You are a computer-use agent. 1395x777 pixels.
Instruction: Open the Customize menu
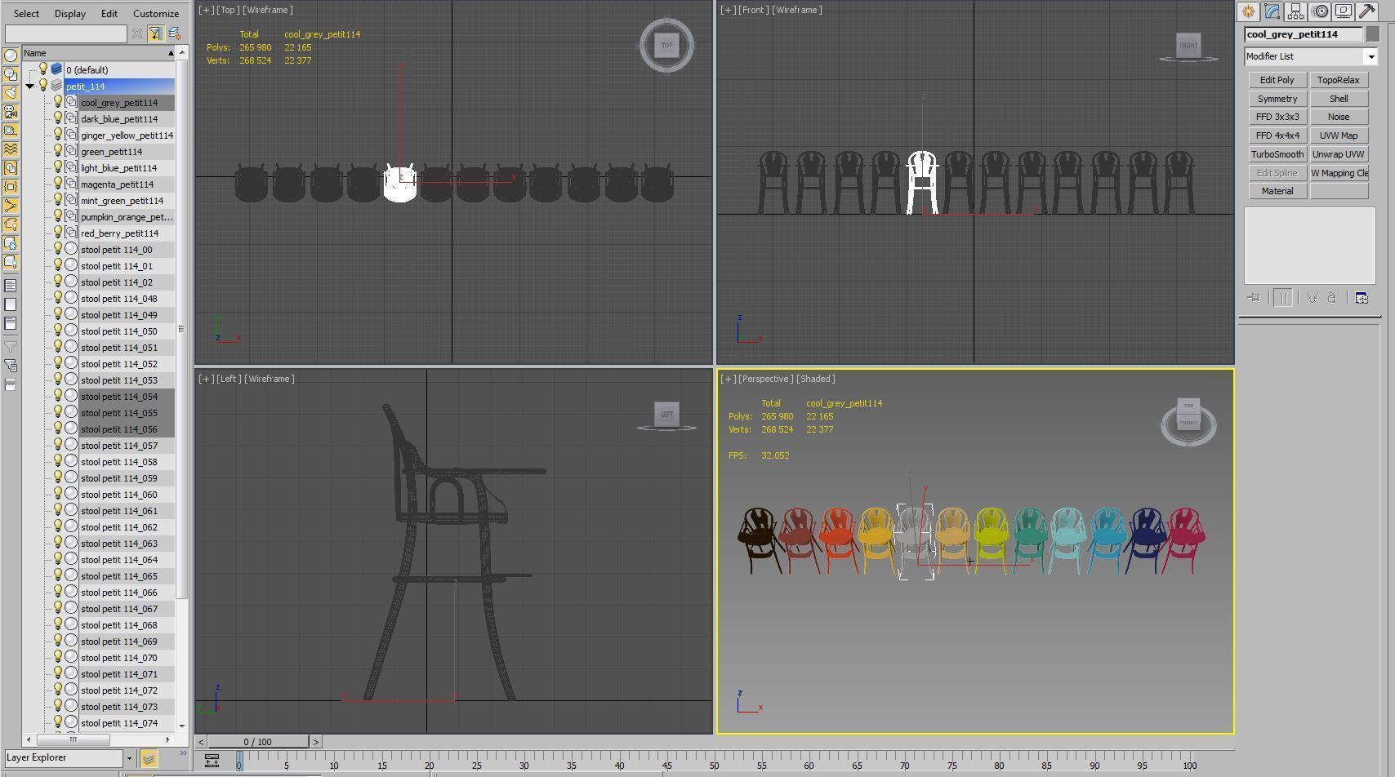[x=156, y=13]
